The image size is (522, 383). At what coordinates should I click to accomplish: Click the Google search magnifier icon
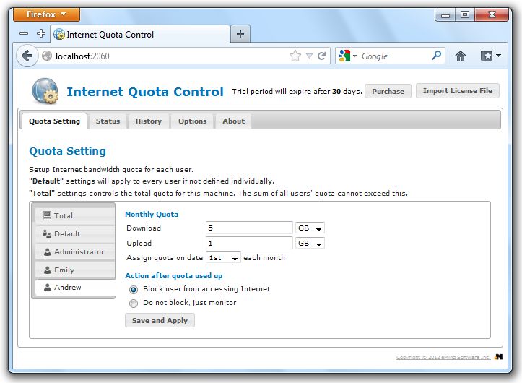(x=436, y=56)
